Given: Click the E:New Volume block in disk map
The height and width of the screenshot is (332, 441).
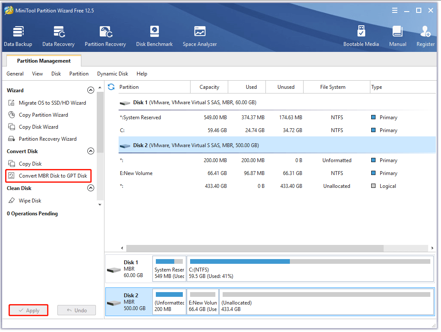Looking at the screenshot, I should (203, 302).
